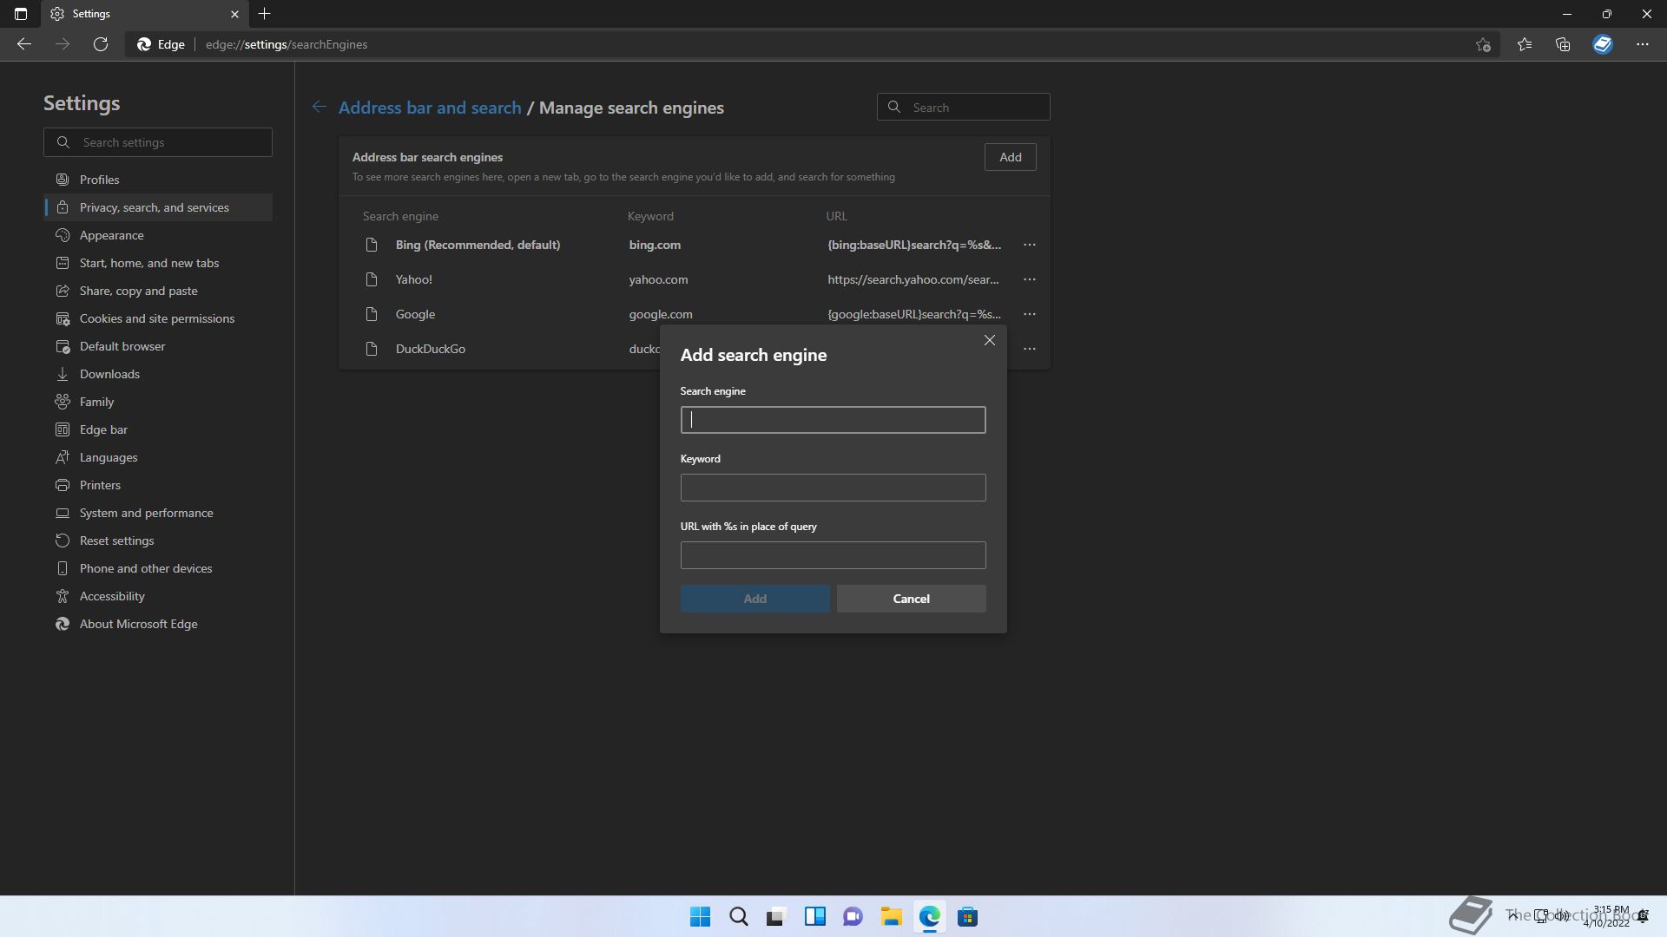Open the tab actions menu icon
1667x937 pixels.
[x=21, y=14]
